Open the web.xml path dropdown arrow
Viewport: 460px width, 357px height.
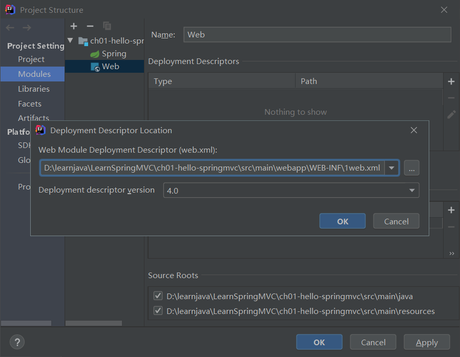tap(391, 168)
